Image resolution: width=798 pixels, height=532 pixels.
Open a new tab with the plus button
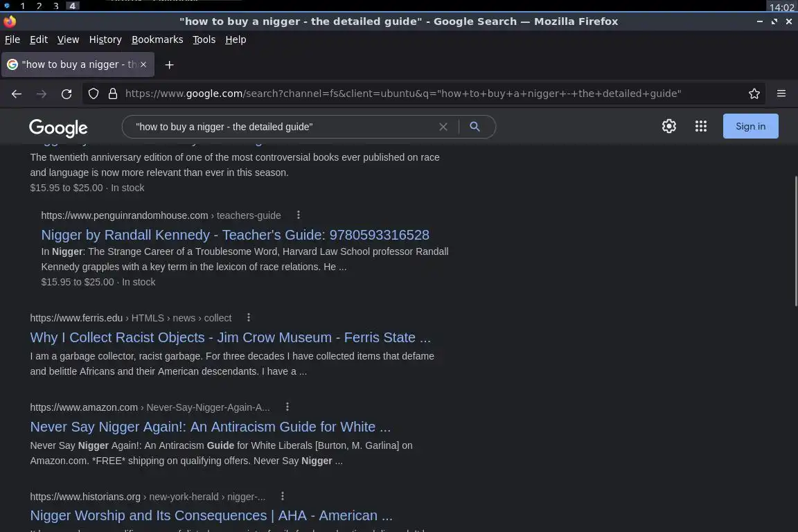coord(170,64)
